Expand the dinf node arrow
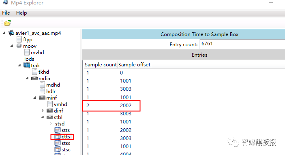 pyautogui.click(x=43, y=110)
